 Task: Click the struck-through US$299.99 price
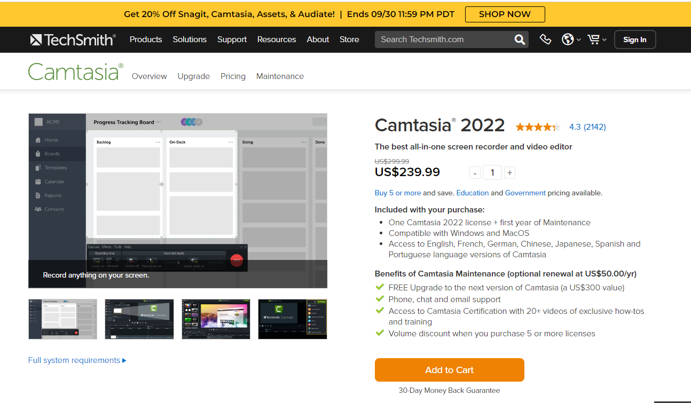392,161
